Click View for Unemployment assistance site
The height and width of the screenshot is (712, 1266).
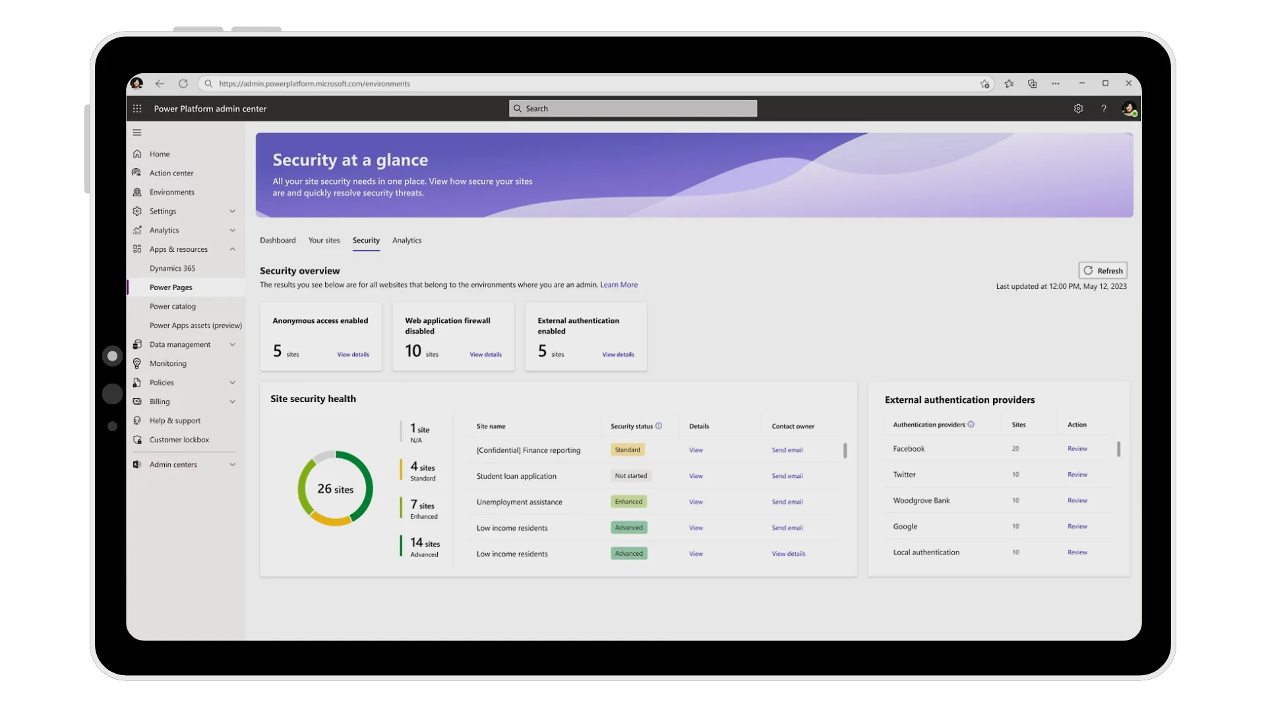click(696, 502)
